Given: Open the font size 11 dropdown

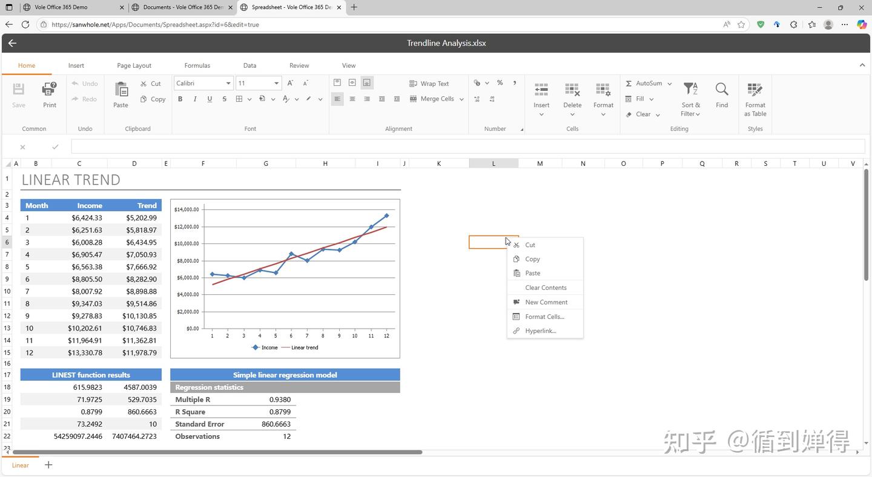Looking at the screenshot, I should point(276,84).
